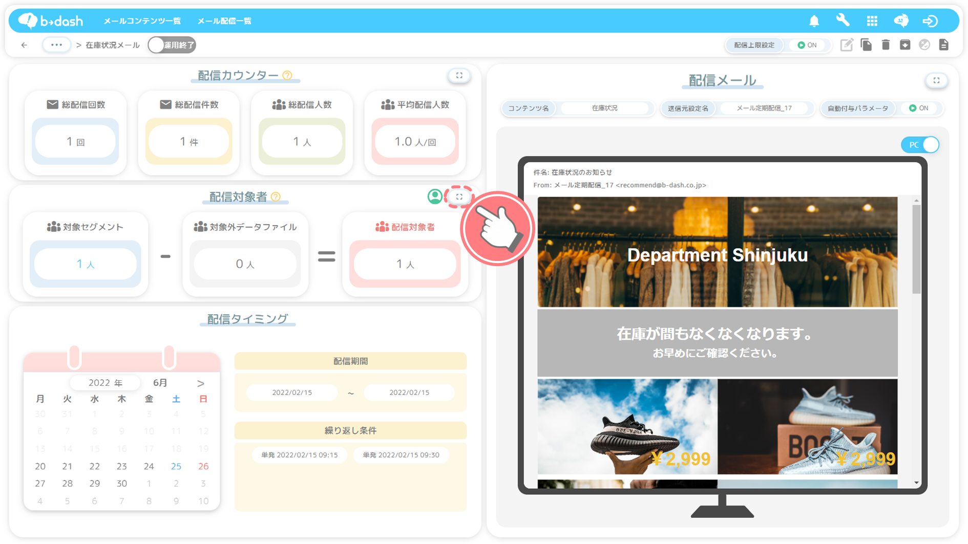
Task: Click the 2022 年 year selector
Action: coord(106,383)
